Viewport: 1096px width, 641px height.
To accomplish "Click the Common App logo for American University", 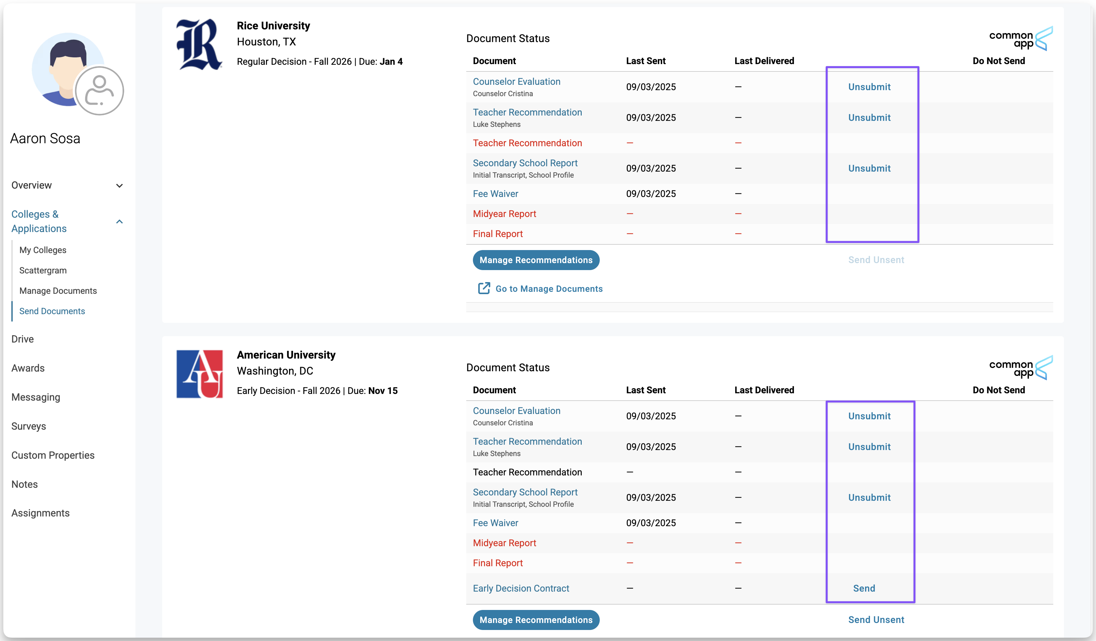I will [x=1021, y=368].
